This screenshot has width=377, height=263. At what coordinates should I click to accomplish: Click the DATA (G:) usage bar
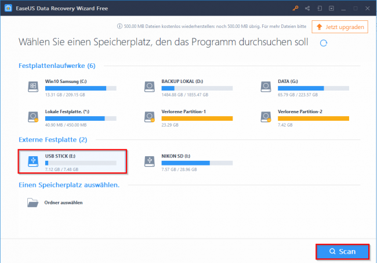tap(314, 88)
